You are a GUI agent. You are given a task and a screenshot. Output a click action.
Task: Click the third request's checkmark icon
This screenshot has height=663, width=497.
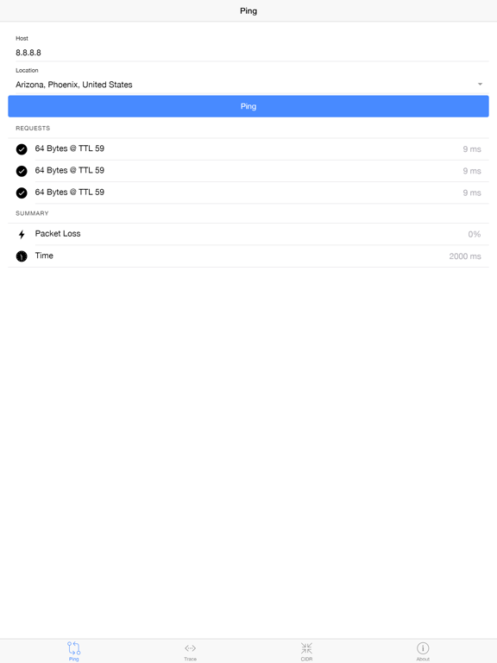pos(22,193)
